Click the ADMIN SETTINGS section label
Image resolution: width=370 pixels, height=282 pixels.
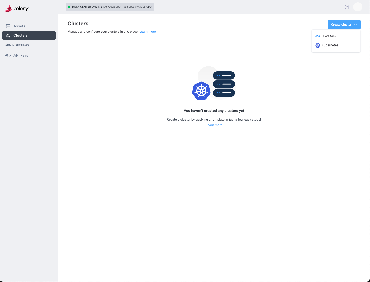click(17, 45)
